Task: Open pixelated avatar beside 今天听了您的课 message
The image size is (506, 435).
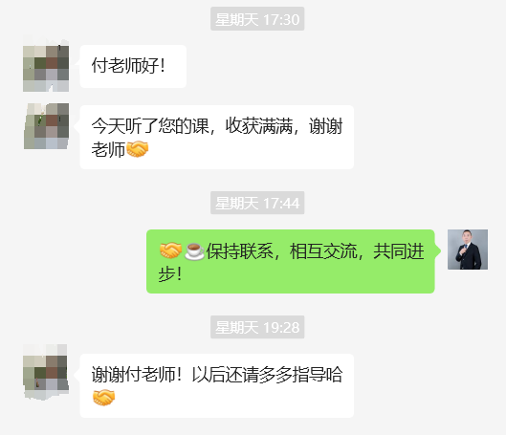Action: pyautogui.click(x=46, y=126)
